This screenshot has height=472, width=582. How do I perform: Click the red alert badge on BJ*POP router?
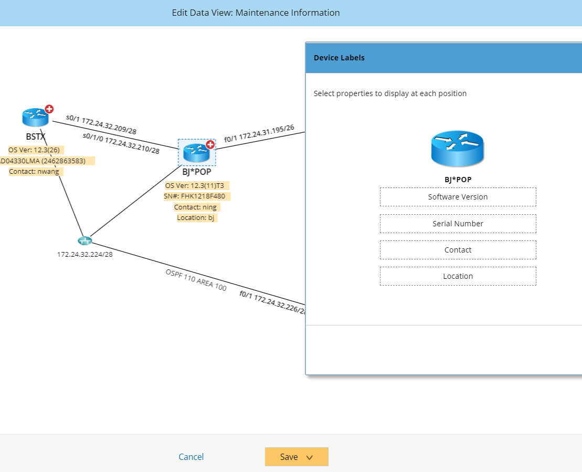click(209, 145)
